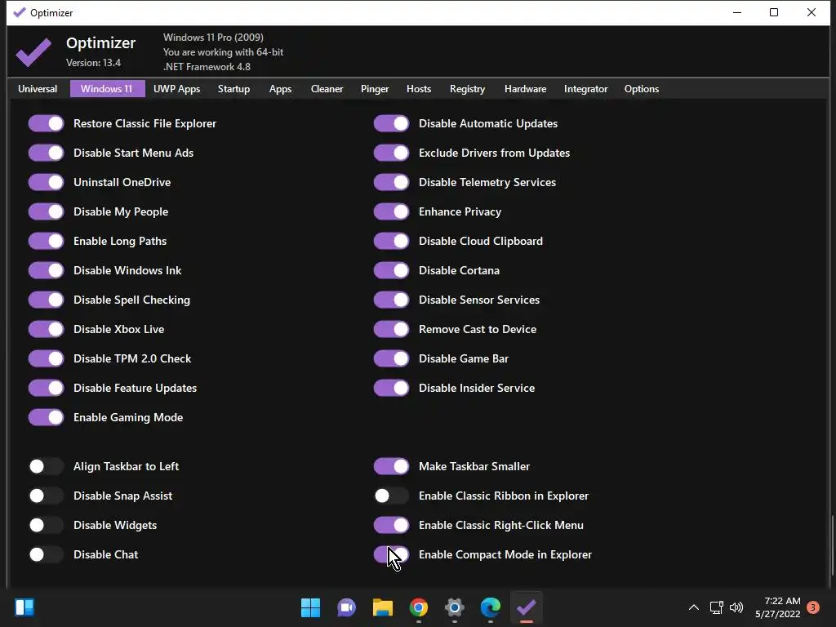Launch Google Chrome from taskbar
Image resolution: width=836 pixels, height=627 pixels.
[419, 607]
